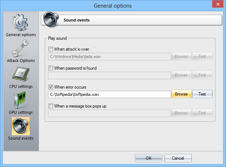226x167 pixels.
Task: Click the GPU settings sidebar label
Action: (21, 112)
